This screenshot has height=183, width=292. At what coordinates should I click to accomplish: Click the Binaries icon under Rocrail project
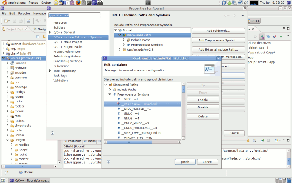(x=12, y=63)
